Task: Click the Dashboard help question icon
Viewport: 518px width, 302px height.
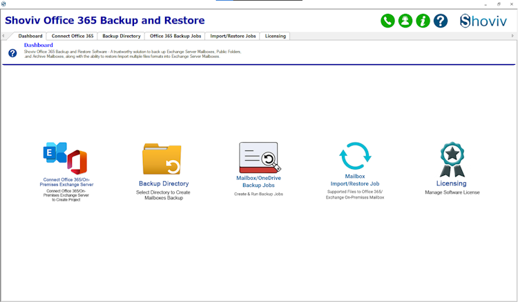Action: (12, 53)
